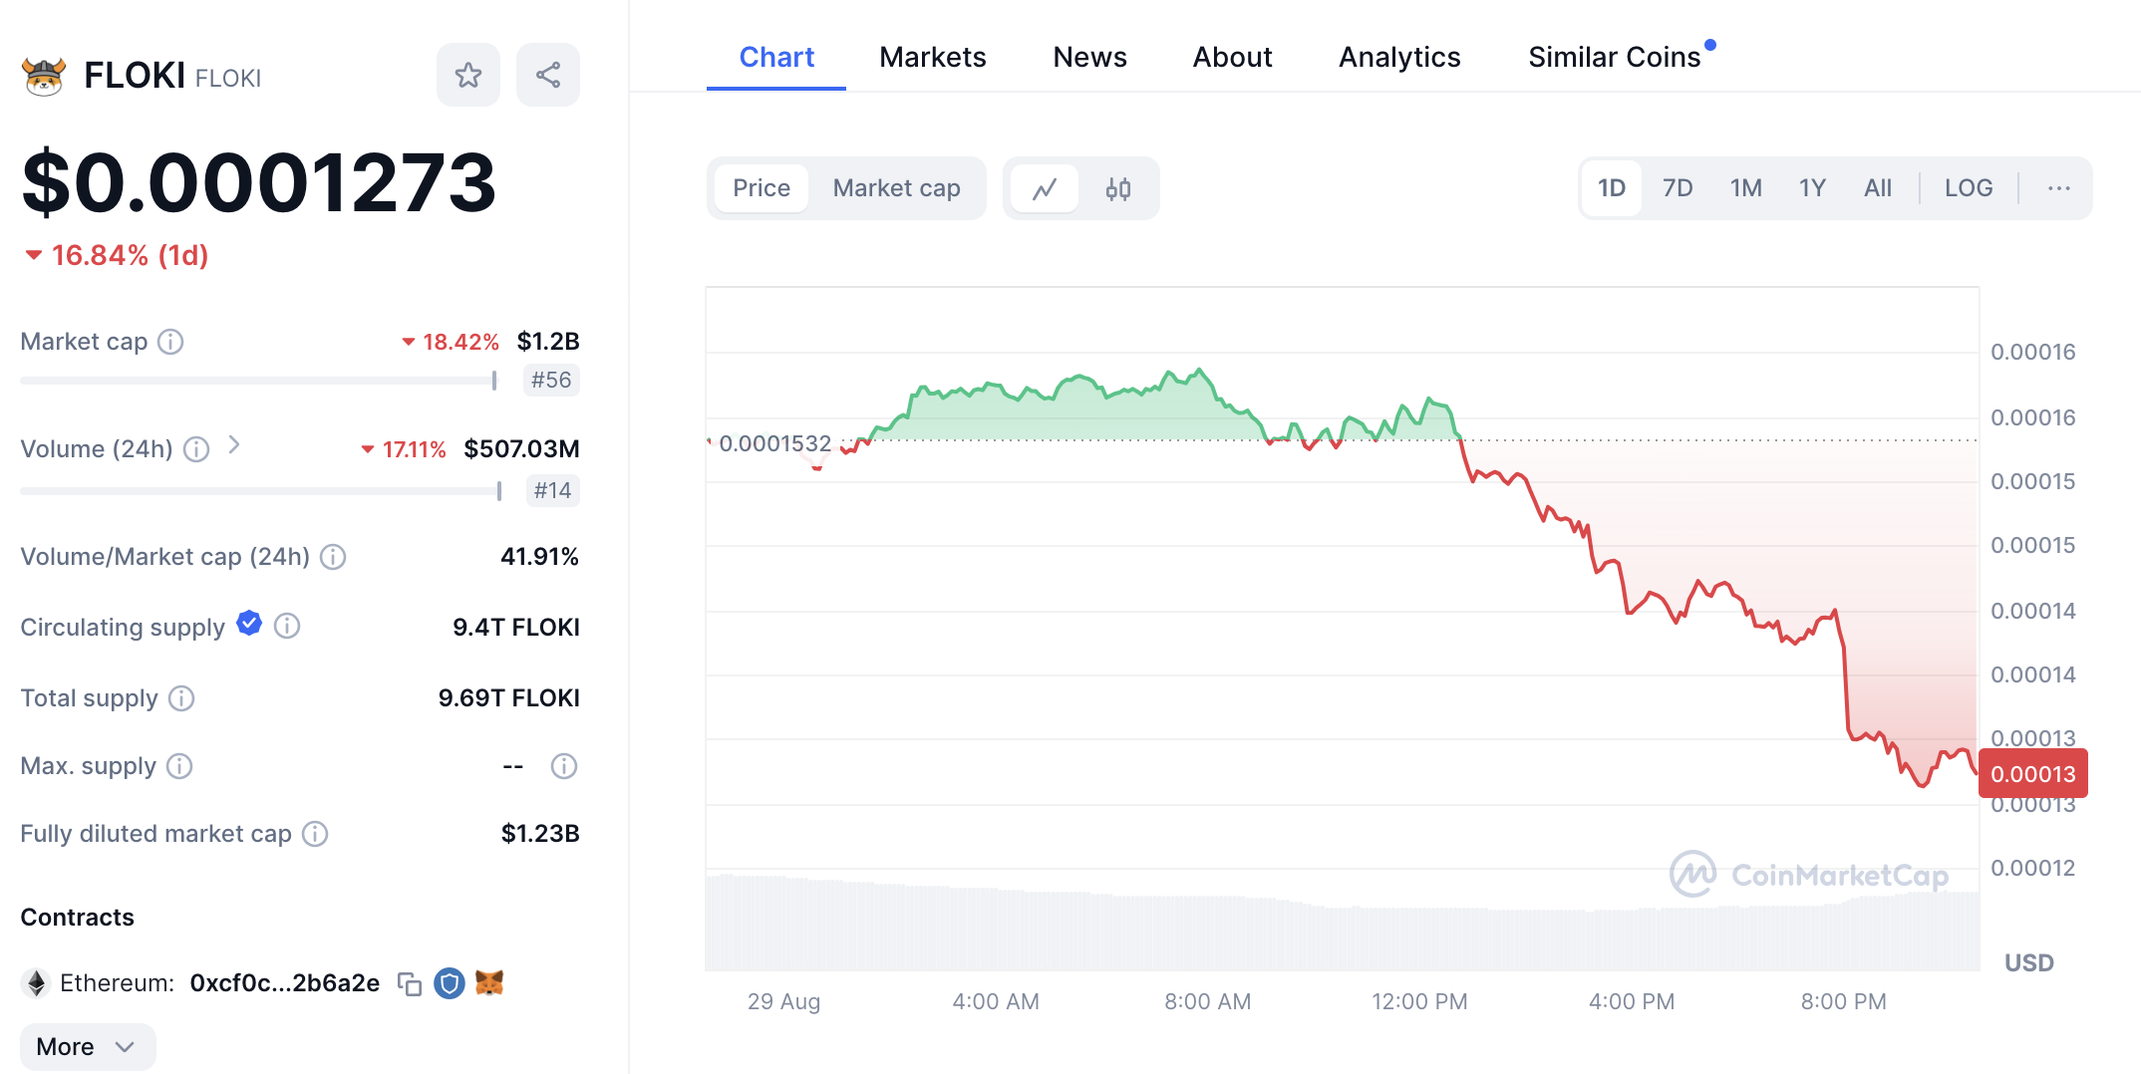Click info icon beside Max. supply value
Screen dimensions: 2141x1074
(x=564, y=766)
